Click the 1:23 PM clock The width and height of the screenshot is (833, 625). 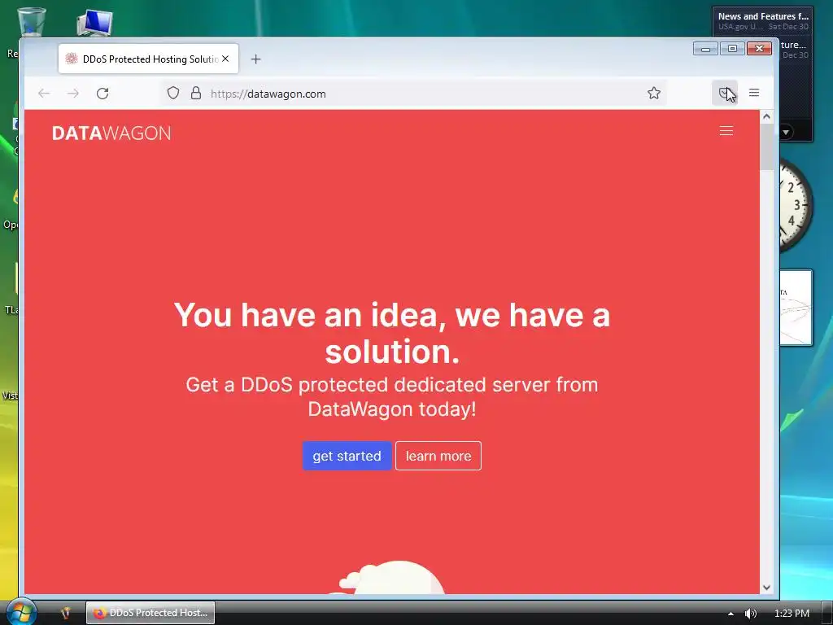pyautogui.click(x=792, y=614)
